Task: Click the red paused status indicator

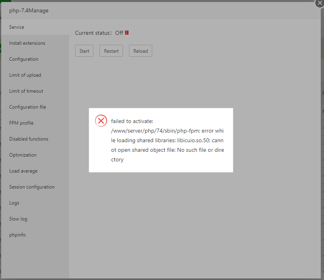Action: [x=127, y=33]
